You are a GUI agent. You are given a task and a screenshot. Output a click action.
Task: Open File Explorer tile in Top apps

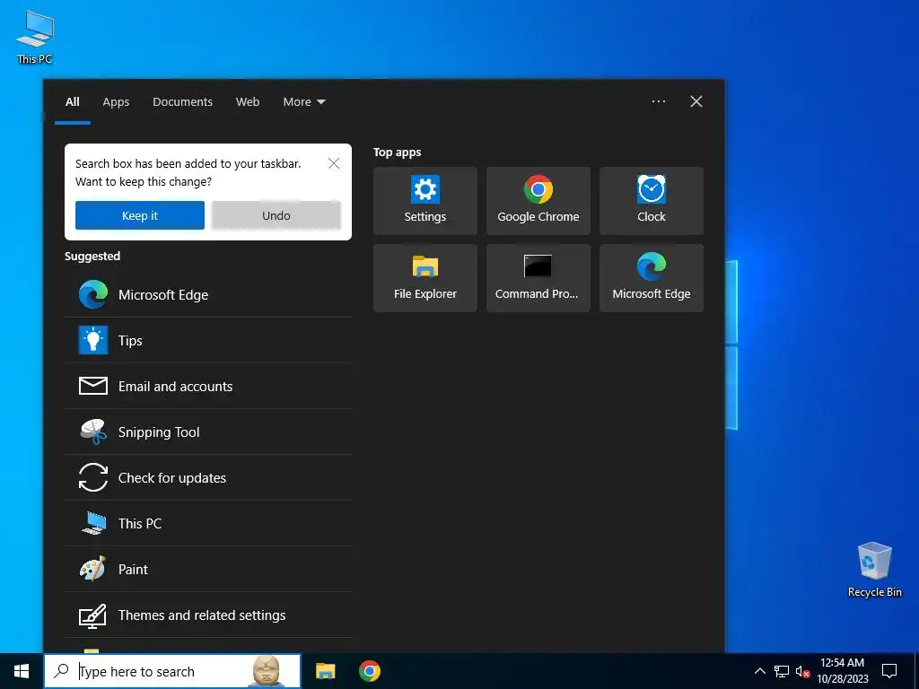pyautogui.click(x=424, y=278)
